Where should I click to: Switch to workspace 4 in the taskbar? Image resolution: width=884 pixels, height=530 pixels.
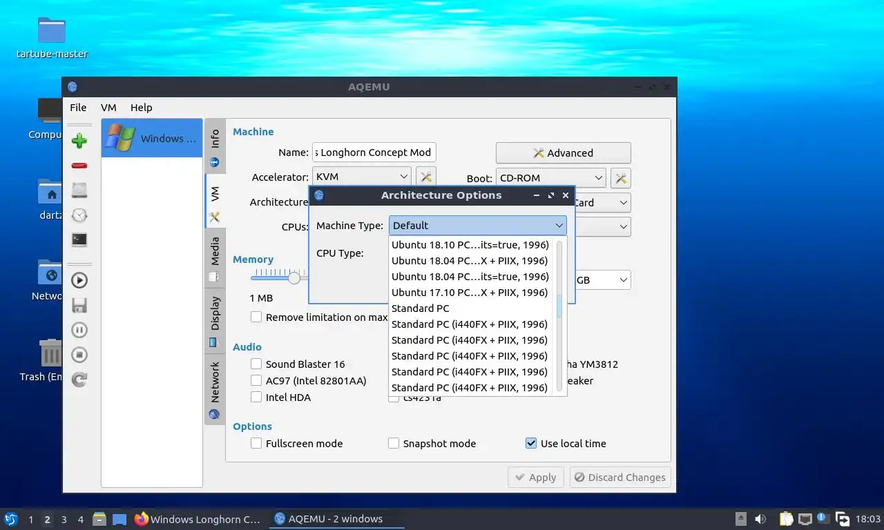[81, 520]
